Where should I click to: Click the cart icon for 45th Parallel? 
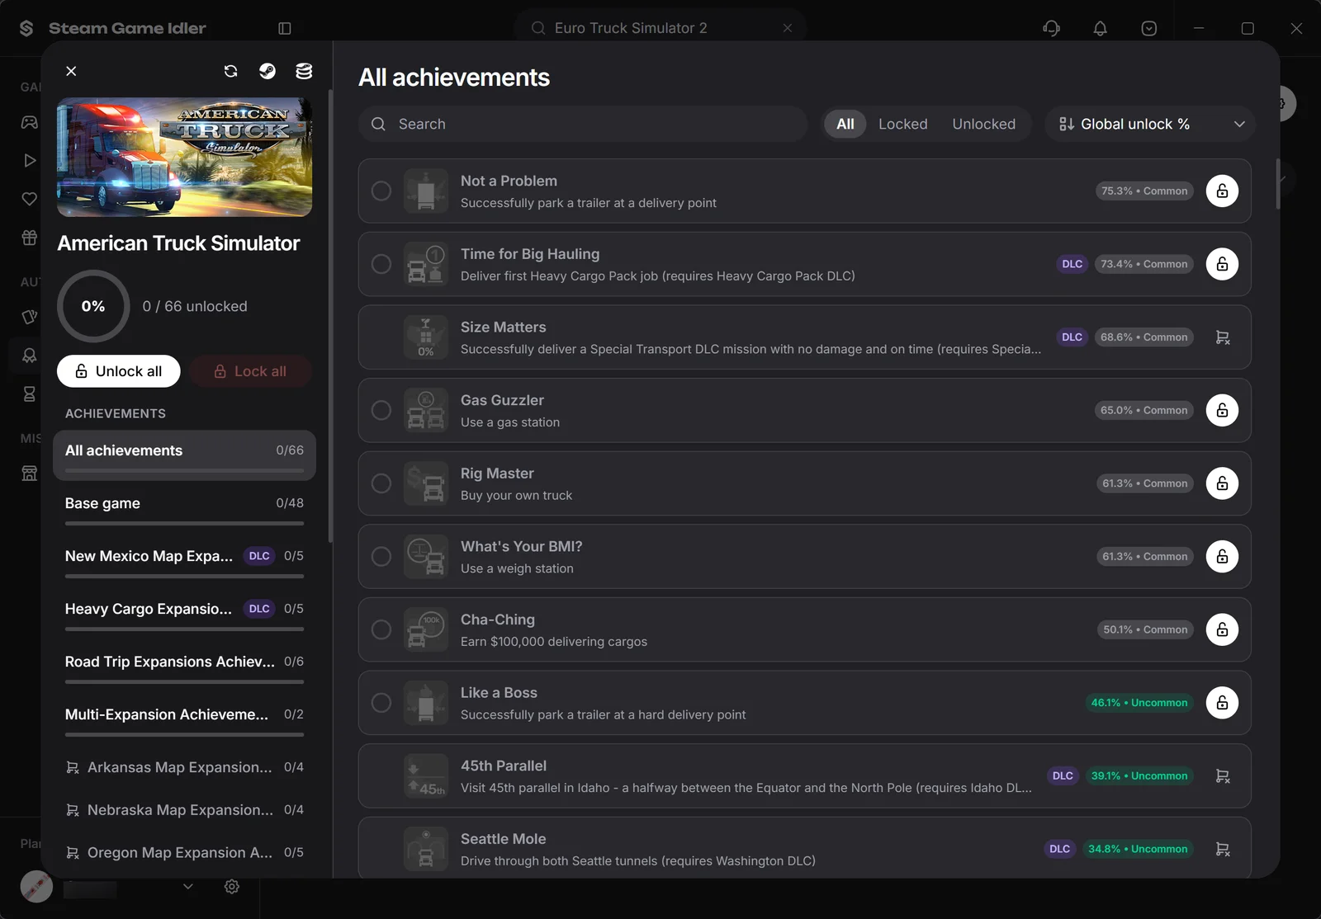(1222, 775)
